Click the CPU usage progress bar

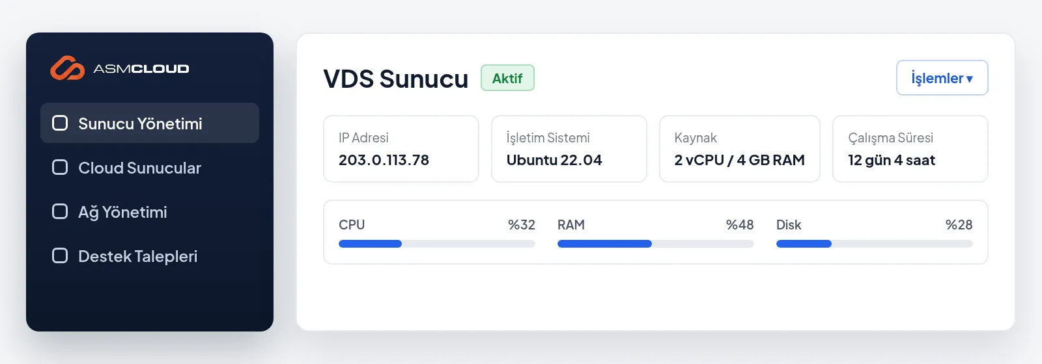[x=437, y=244]
